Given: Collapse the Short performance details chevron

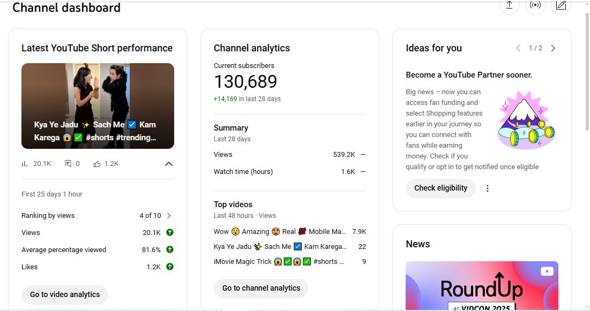Looking at the screenshot, I should pyautogui.click(x=168, y=164).
